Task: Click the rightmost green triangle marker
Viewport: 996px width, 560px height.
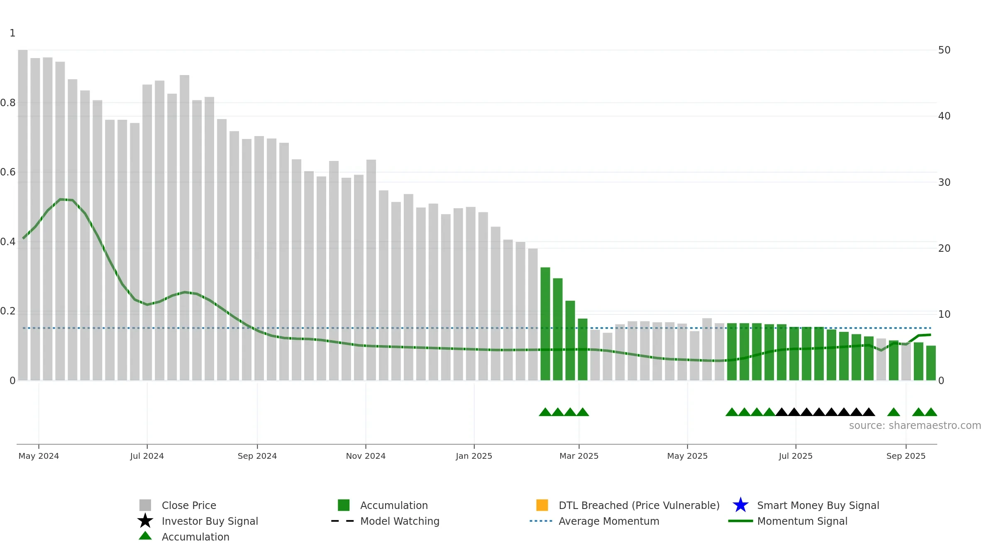Action: 931,412
